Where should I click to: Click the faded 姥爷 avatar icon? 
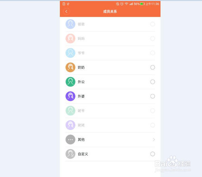coord(70,110)
